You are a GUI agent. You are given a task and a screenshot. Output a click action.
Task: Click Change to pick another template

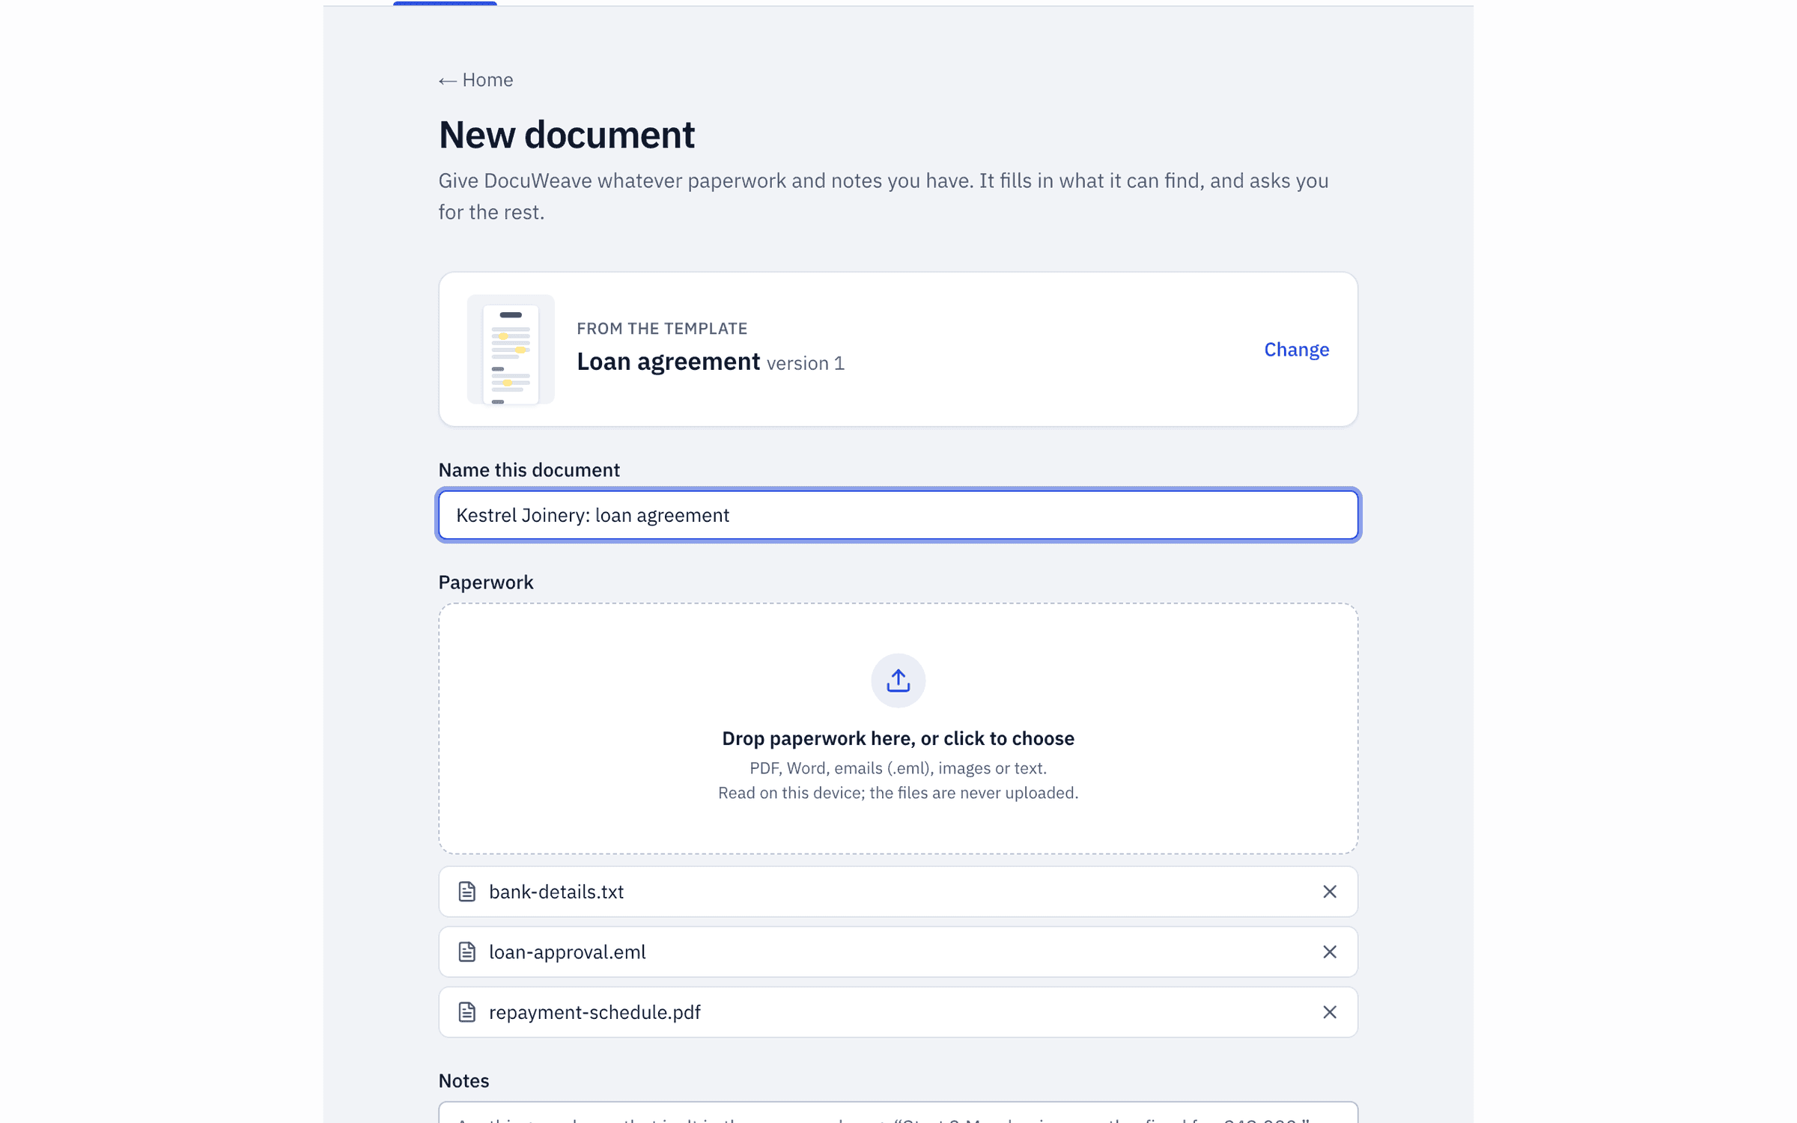[1296, 350]
